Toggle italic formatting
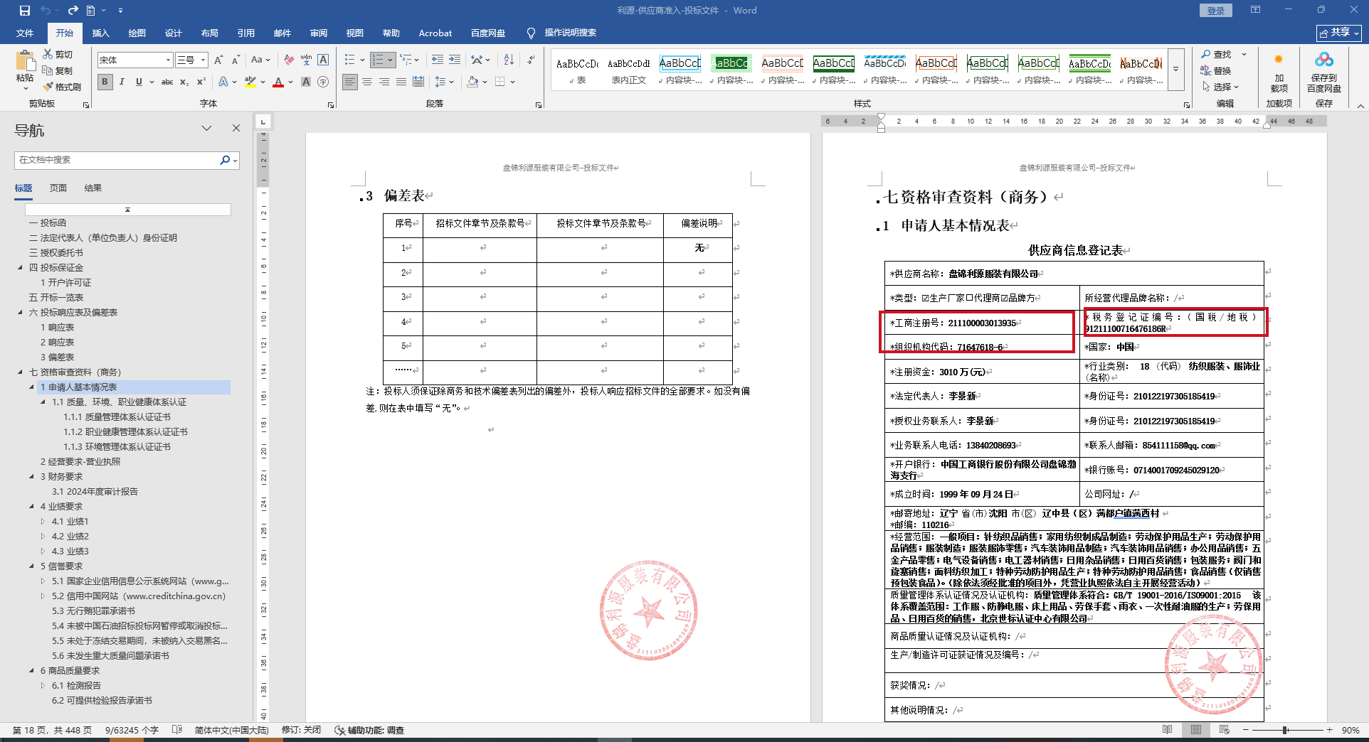This screenshot has height=742, width=1369. point(122,82)
